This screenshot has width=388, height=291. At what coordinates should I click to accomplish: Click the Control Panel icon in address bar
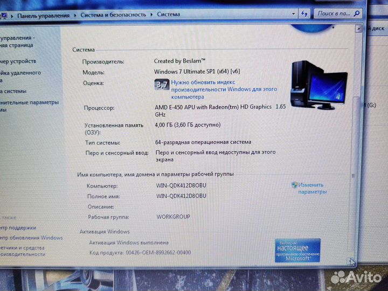pyautogui.click(x=4, y=16)
